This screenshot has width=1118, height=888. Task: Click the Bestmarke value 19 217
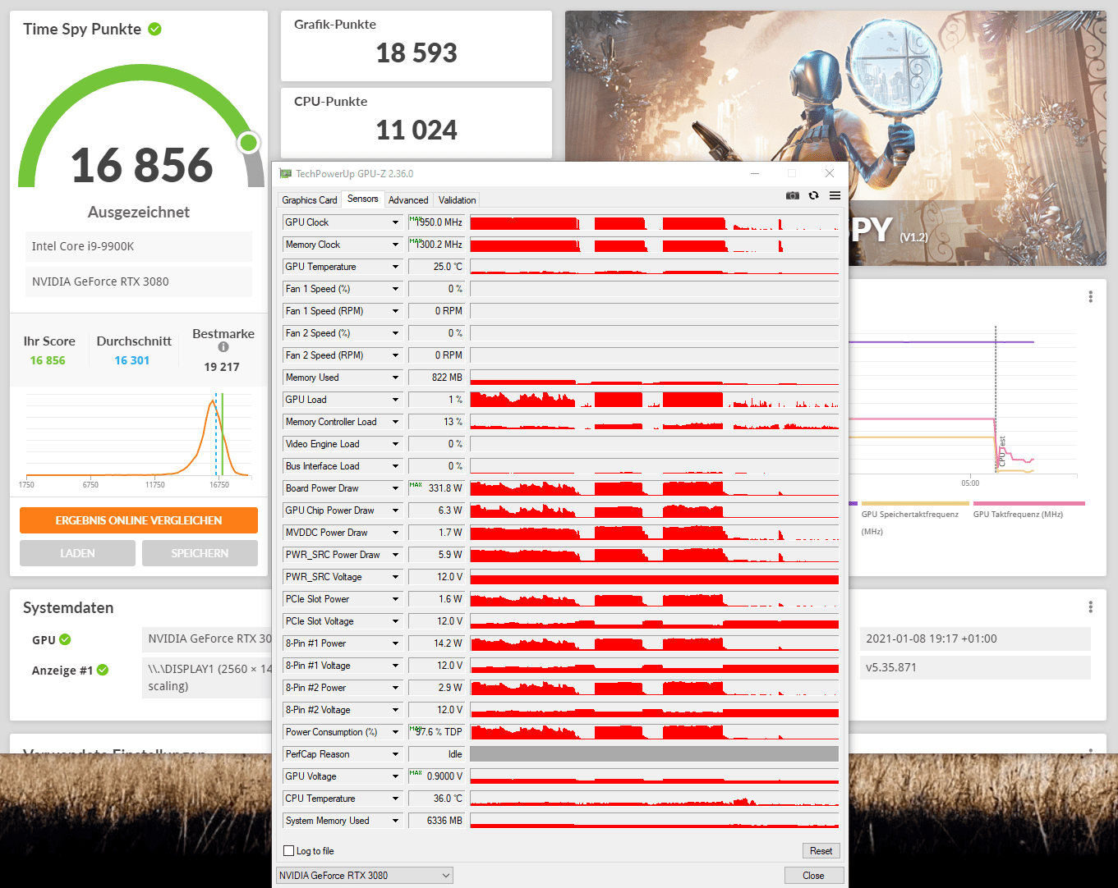pyautogui.click(x=222, y=367)
